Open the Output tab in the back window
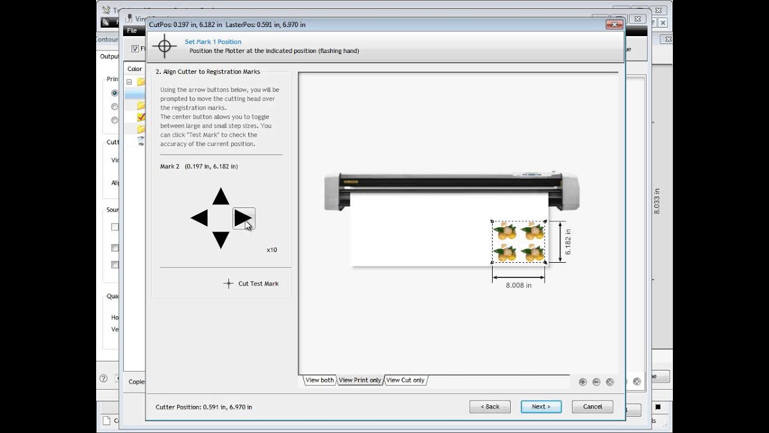Image resolution: width=769 pixels, height=433 pixels. pos(109,57)
